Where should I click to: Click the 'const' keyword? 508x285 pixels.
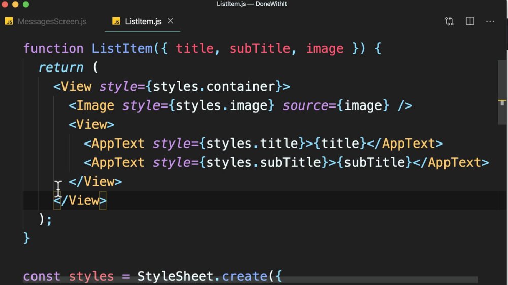point(42,276)
